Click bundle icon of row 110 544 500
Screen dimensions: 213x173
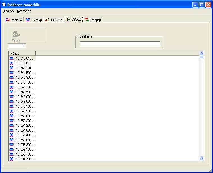(12, 73)
